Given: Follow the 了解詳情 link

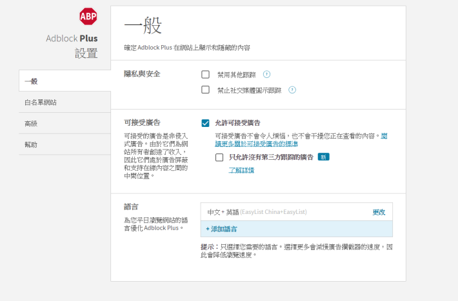Looking at the screenshot, I should [241, 170].
